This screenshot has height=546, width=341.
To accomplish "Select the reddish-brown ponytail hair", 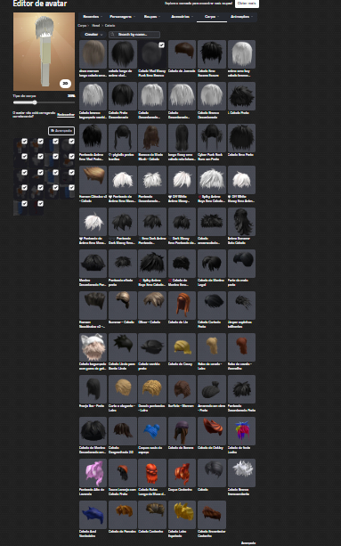I will [x=241, y=347].
